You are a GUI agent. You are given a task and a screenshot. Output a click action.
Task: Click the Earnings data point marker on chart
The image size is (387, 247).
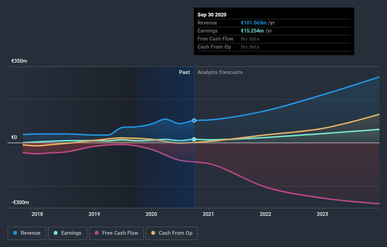click(x=194, y=139)
